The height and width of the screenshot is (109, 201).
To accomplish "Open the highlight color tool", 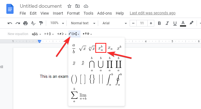I will tap(191, 23).
